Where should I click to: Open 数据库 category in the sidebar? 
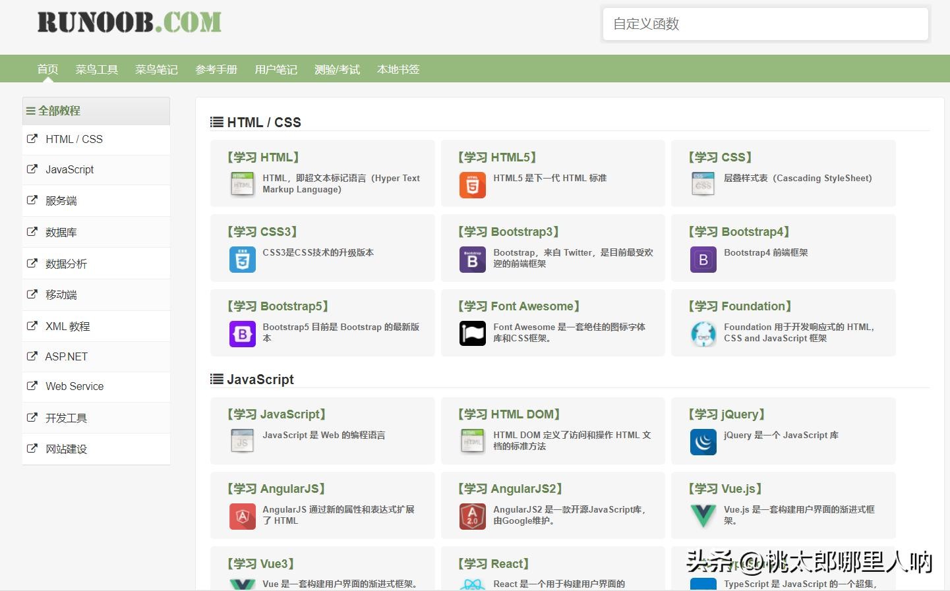tap(61, 232)
